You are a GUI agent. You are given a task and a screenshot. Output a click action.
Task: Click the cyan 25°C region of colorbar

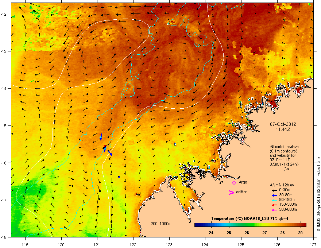[229, 225]
